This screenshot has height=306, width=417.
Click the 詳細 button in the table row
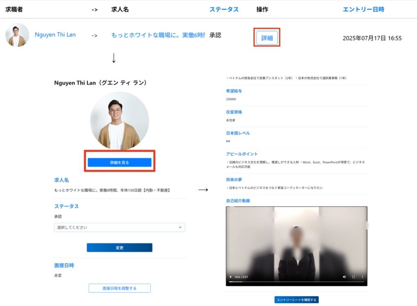pyautogui.click(x=267, y=38)
